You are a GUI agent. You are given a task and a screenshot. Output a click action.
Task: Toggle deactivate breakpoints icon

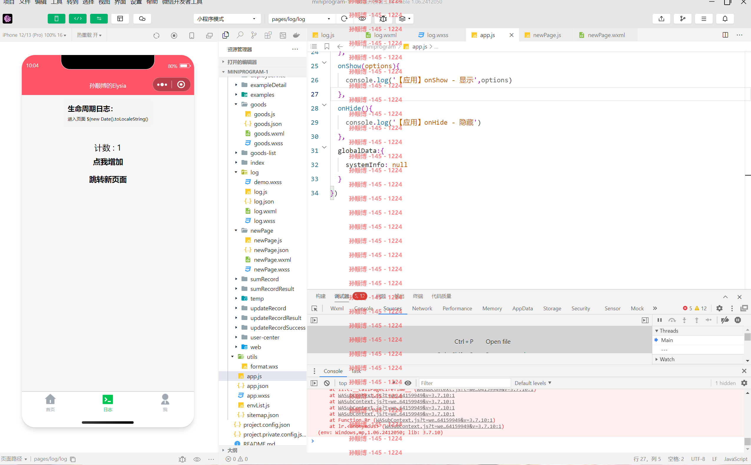(725, 320)
